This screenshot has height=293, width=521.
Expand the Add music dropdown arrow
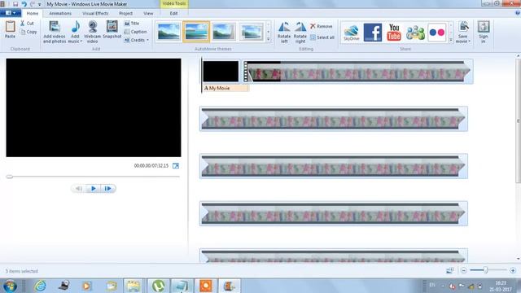pyautogui.click(x=81, y=42)
